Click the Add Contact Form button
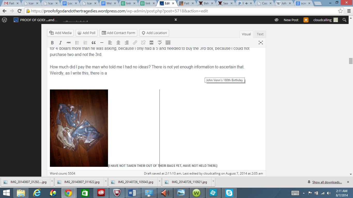Screen dimensions: 353x198 click(x=118, y=33)
